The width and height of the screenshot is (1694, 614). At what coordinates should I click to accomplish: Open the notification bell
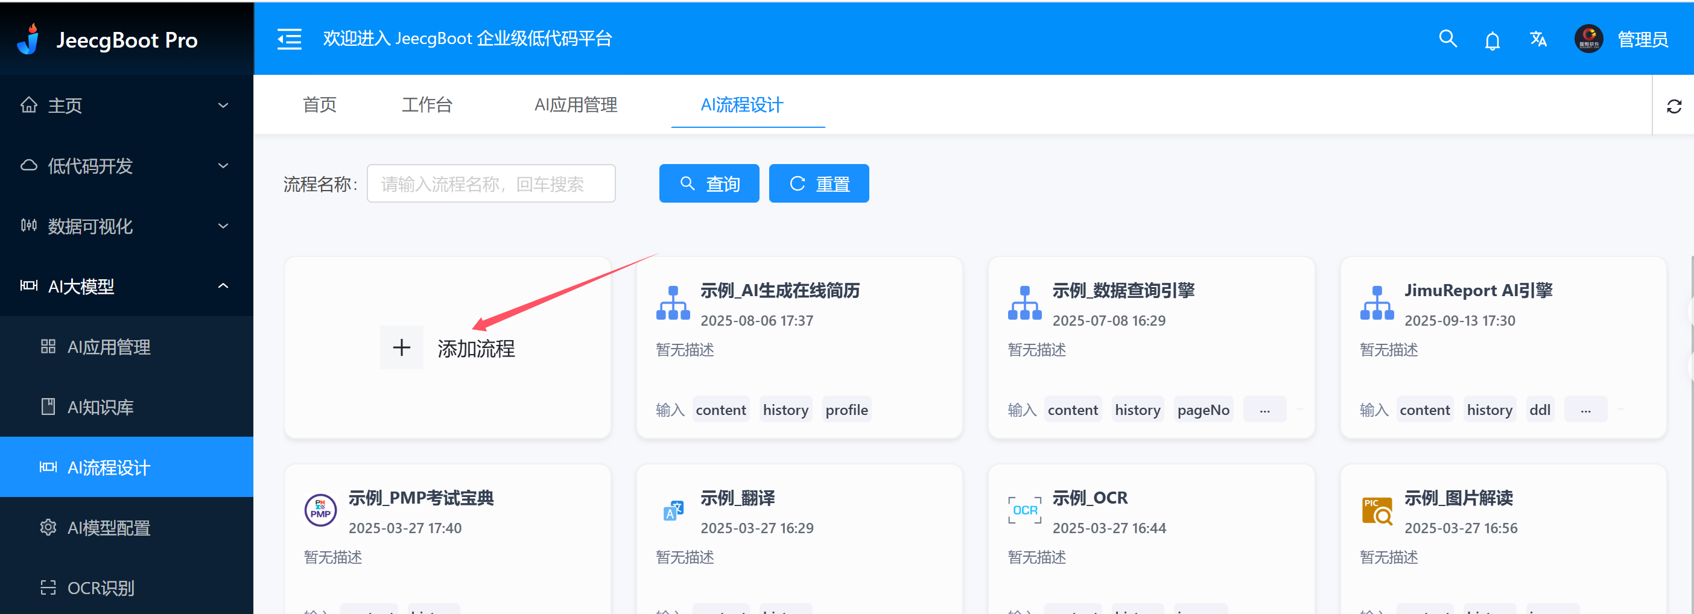(1492, 41)
